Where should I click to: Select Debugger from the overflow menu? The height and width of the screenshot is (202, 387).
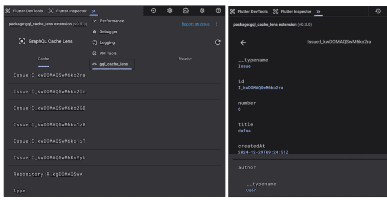tap(108, 32)
